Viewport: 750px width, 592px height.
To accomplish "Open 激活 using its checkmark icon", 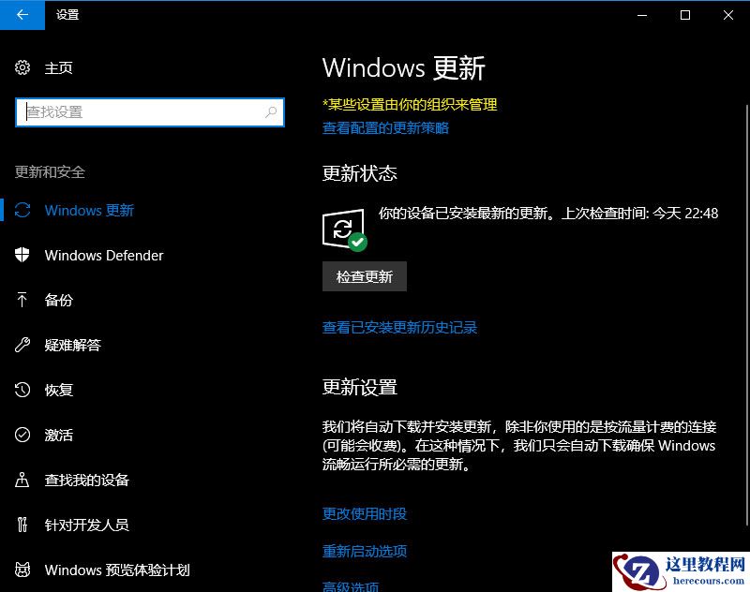I will point(22,436).
